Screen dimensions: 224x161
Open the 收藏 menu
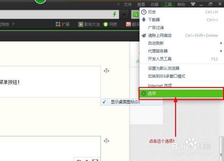click(155, 4)
